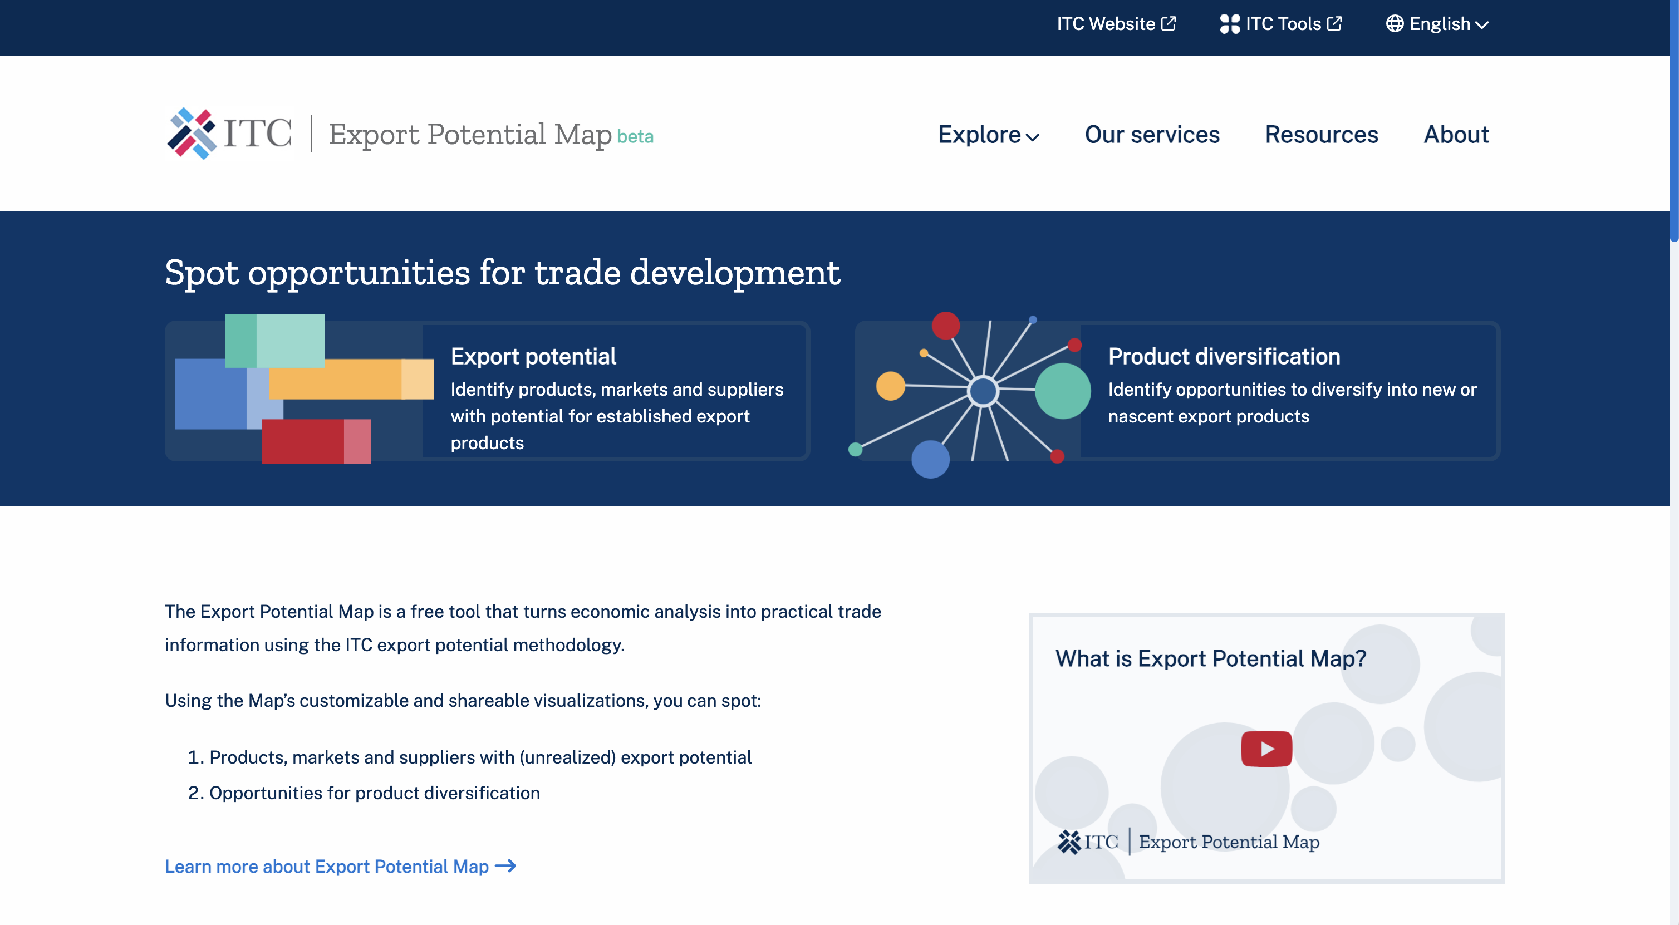
Task: Click Learn more about Export Potential Map
Action: [327, 865]
